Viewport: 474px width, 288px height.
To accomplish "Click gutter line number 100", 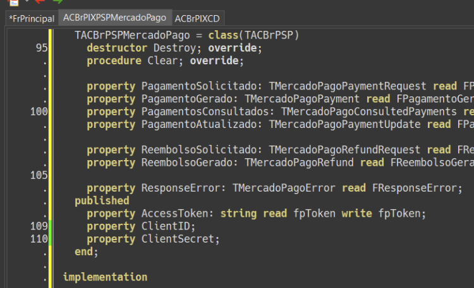I will click(x=39, y=112).
